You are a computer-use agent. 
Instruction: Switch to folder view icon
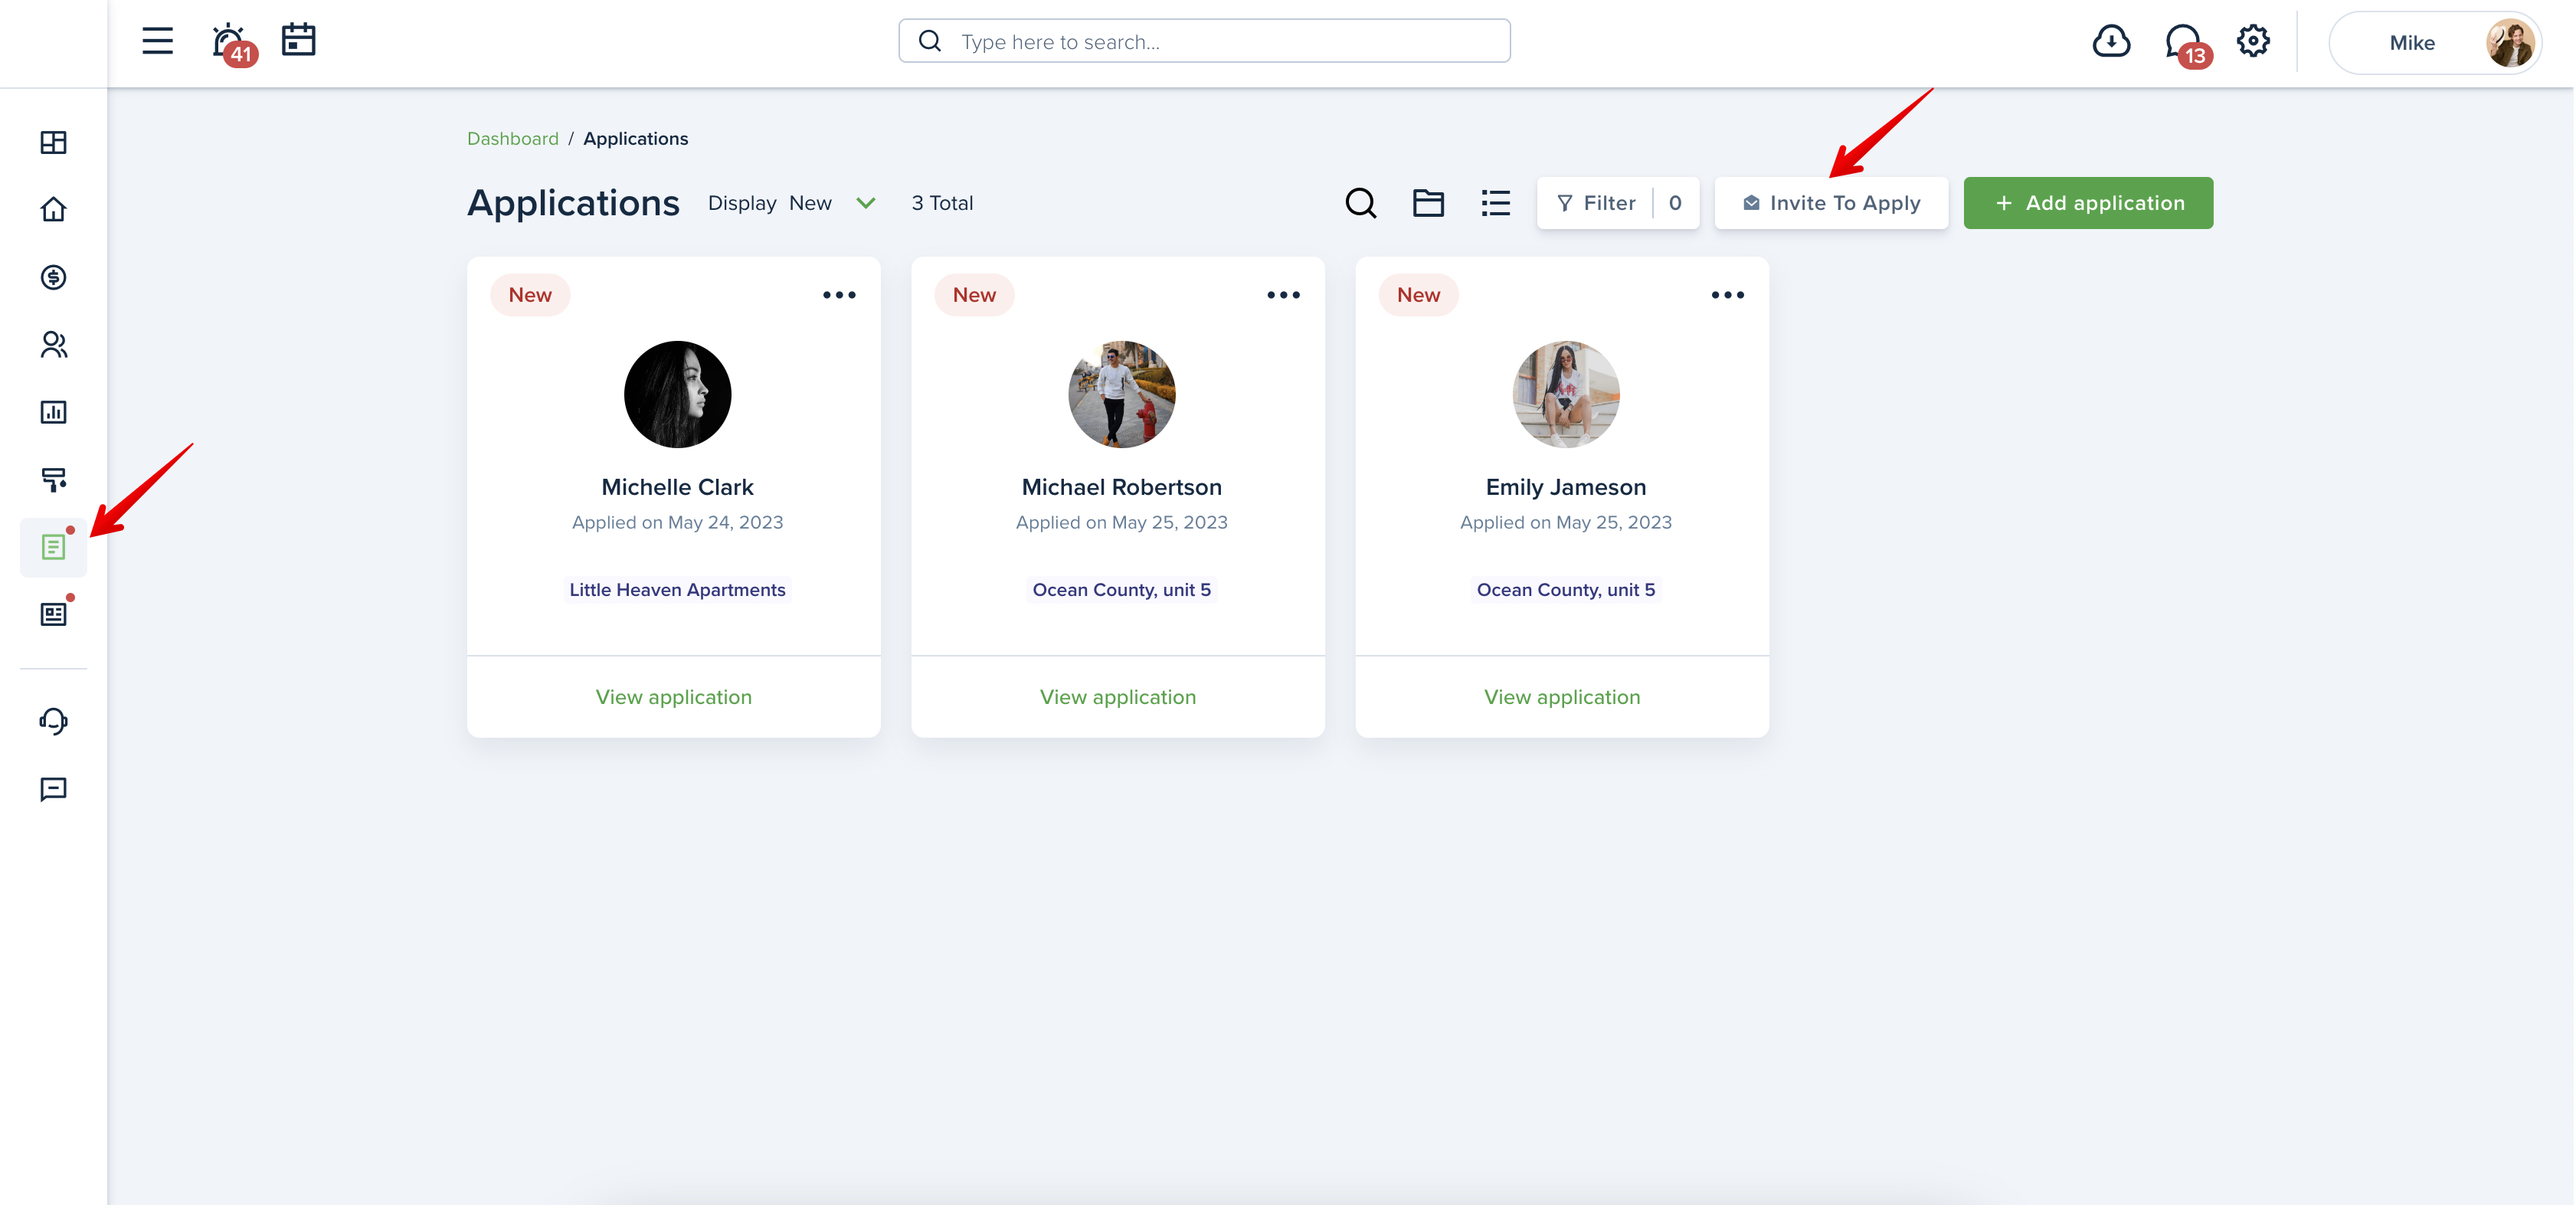click(1428, 203)
